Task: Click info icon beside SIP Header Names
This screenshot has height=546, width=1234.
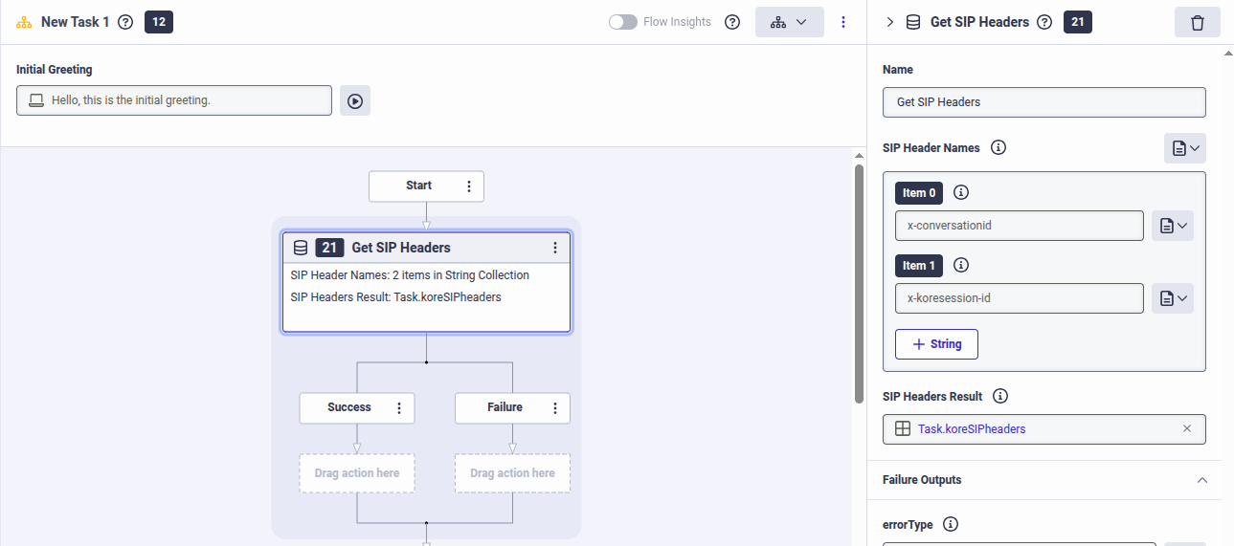Action: coord(998,148)
